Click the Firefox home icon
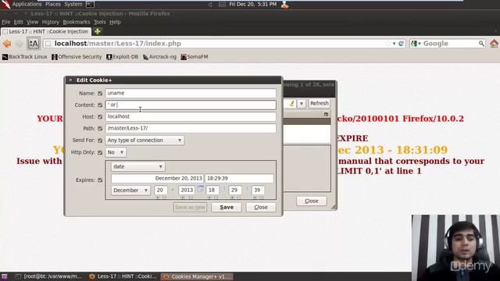The height and width of the screenshot is (281, 500). point(495,44)
